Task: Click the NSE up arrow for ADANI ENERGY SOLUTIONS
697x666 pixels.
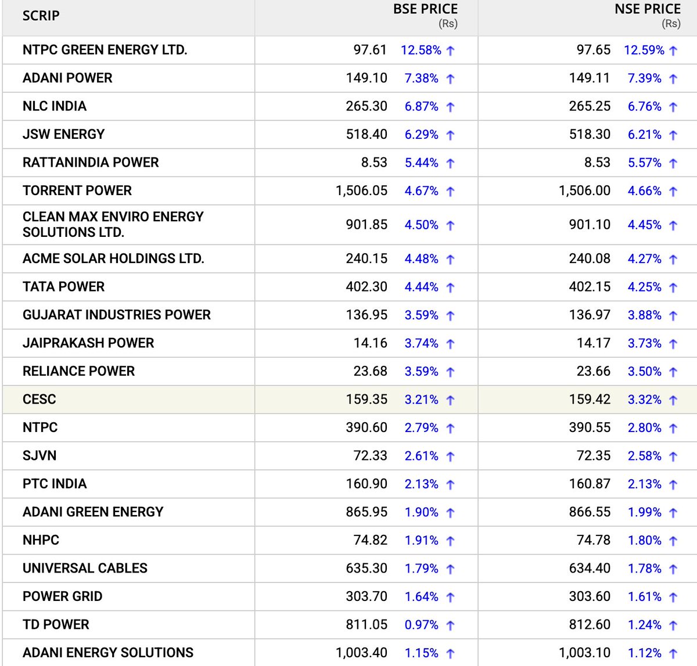Action: click(673, 654)
